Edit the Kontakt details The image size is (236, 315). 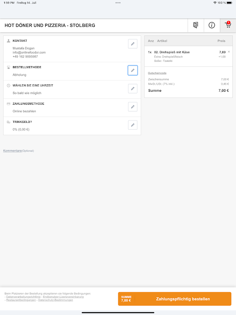133,44
